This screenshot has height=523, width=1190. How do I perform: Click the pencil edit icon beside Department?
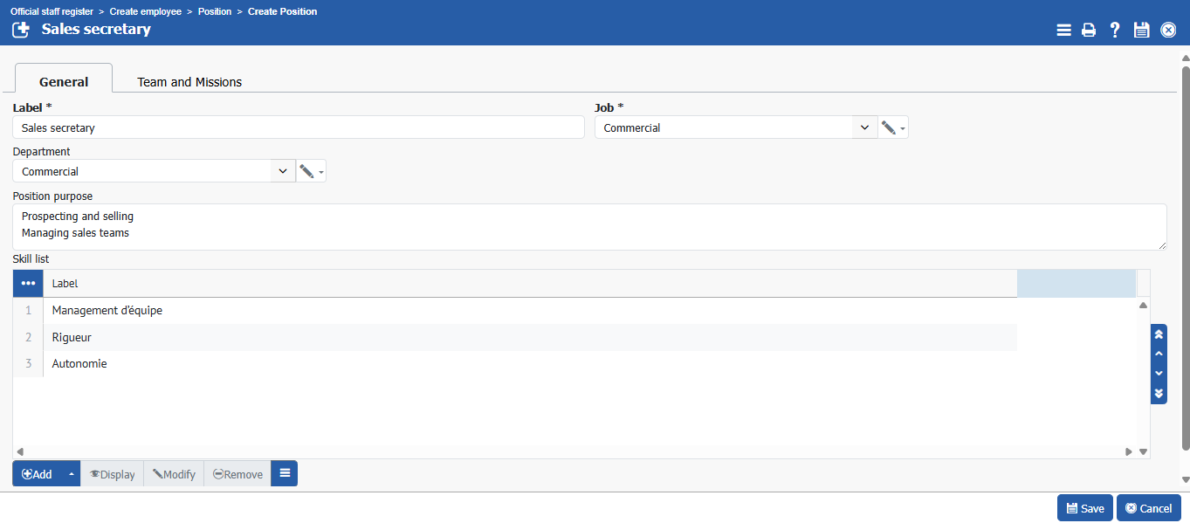(x=306, y=171)
